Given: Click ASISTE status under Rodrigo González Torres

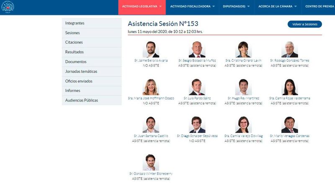Looking at the screenshot, I should point(289,66).
